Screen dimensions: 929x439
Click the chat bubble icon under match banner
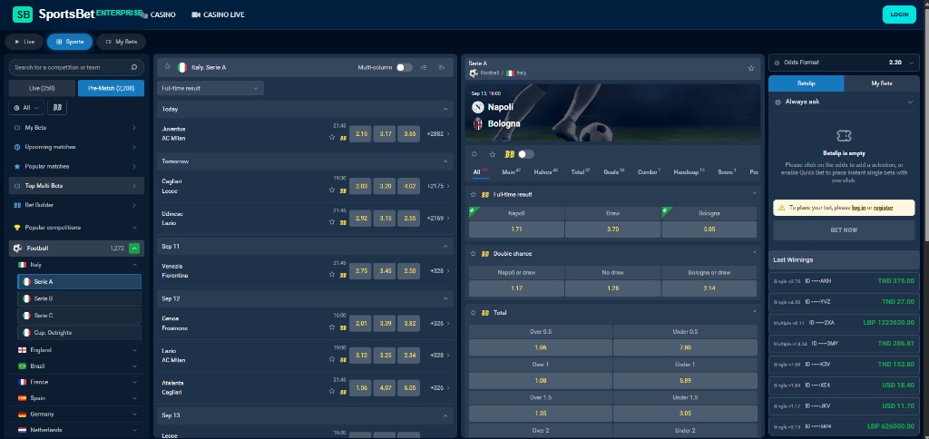point(474,154)
